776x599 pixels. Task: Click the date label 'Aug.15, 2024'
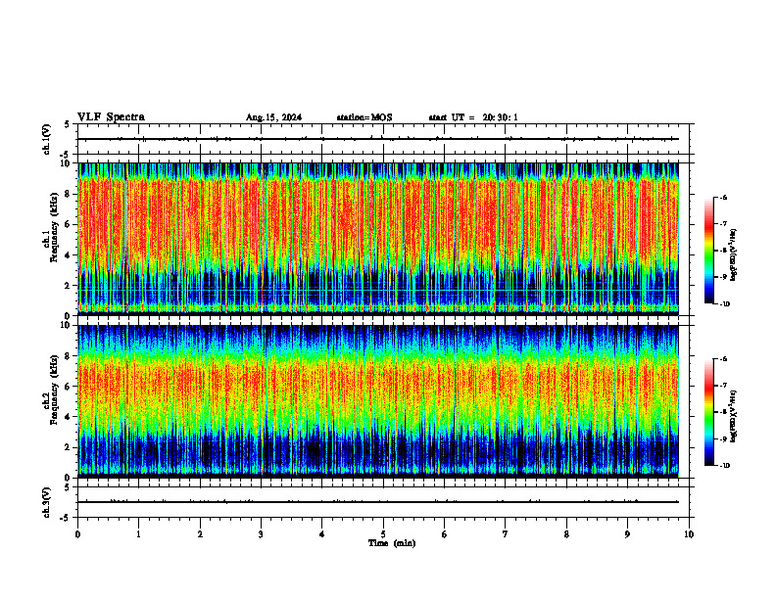coord(273,117)
